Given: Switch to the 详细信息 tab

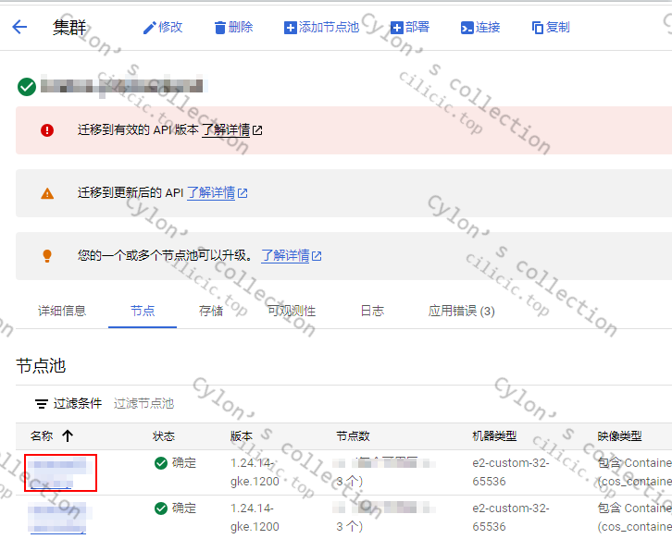Looking at the screenshot, I should point(62,311).
